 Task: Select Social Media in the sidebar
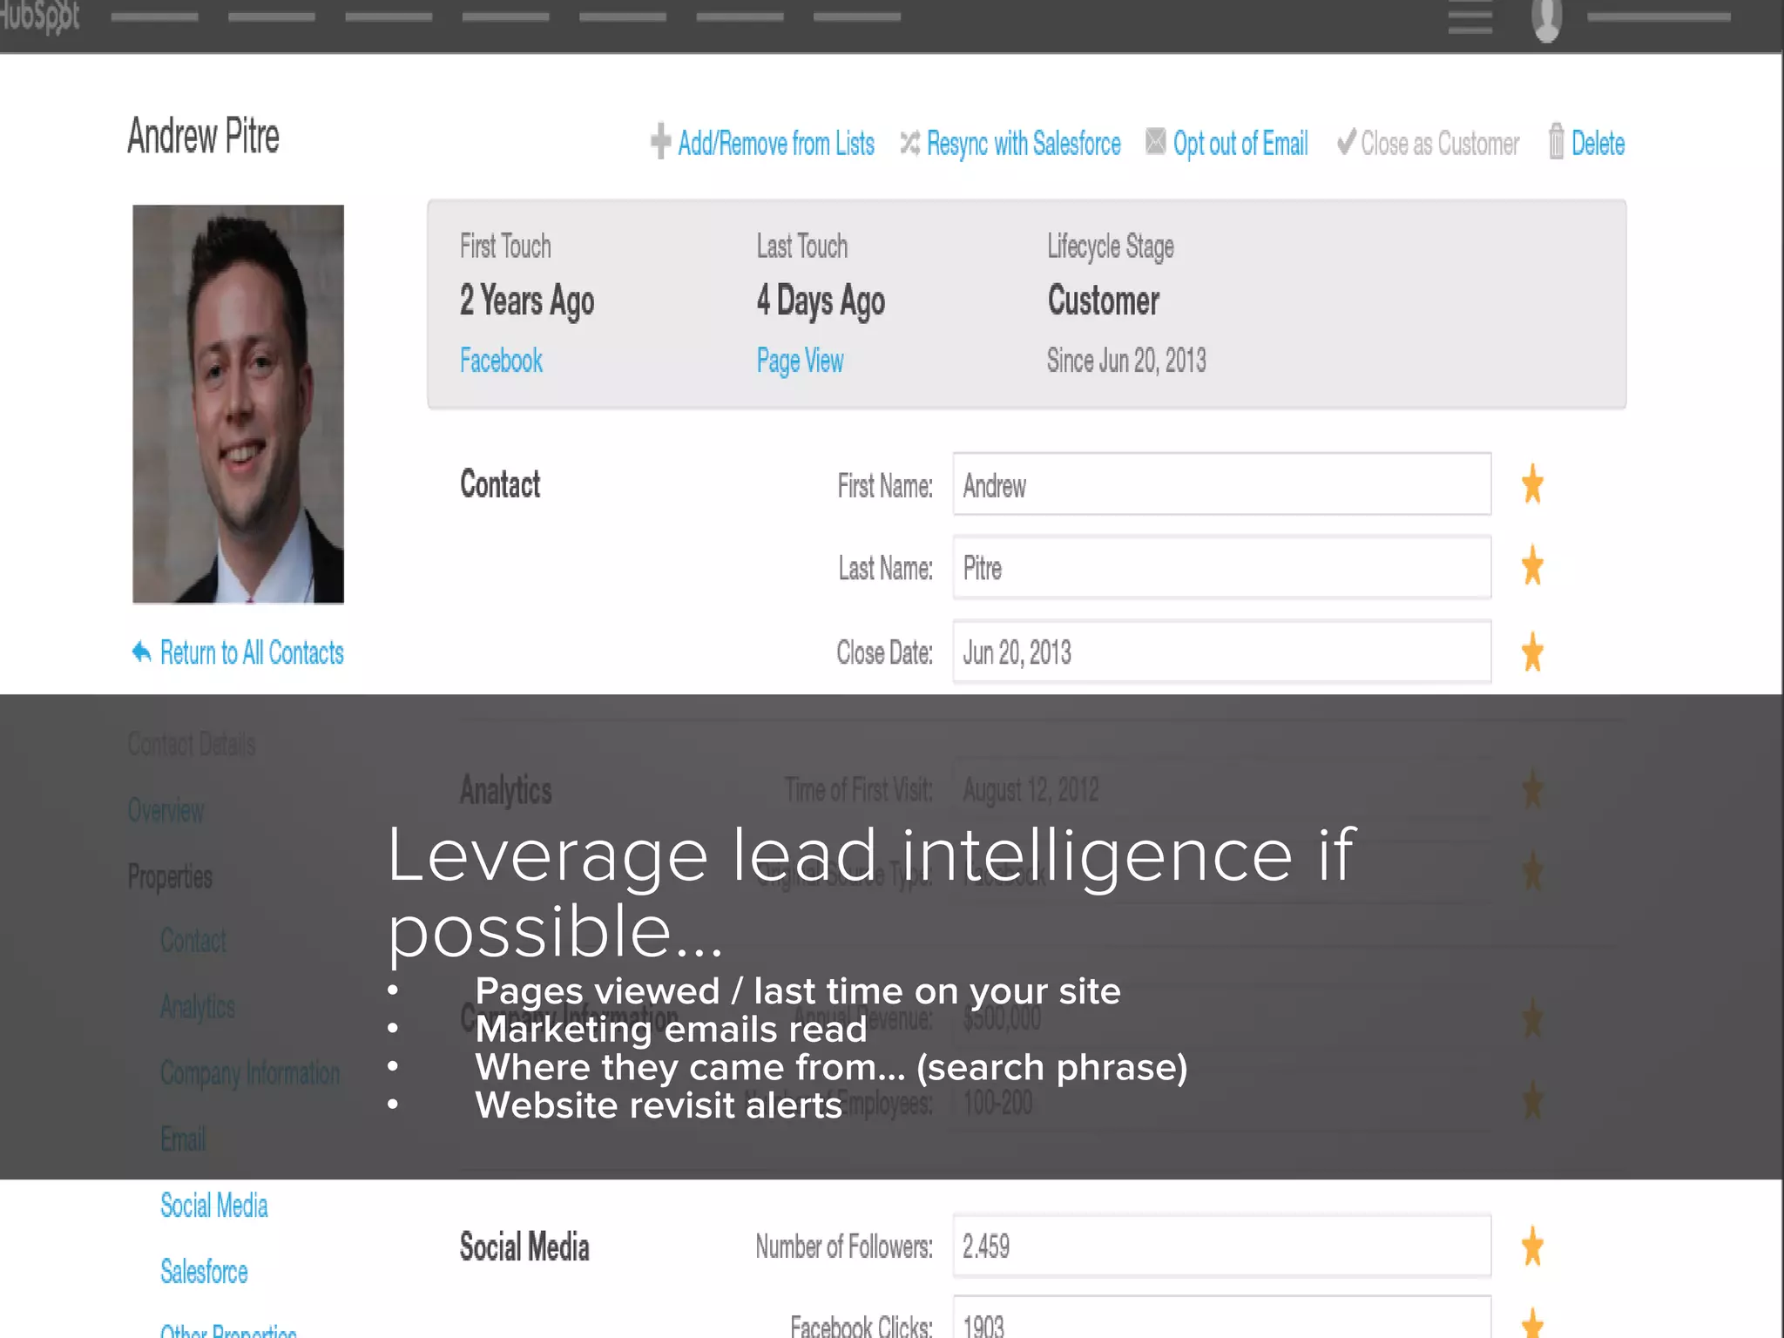point(214,1206)
